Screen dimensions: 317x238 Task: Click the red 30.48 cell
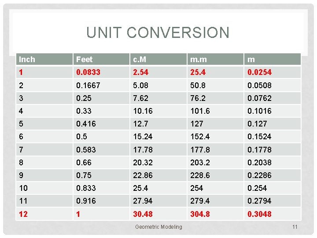tap(143, 214)
